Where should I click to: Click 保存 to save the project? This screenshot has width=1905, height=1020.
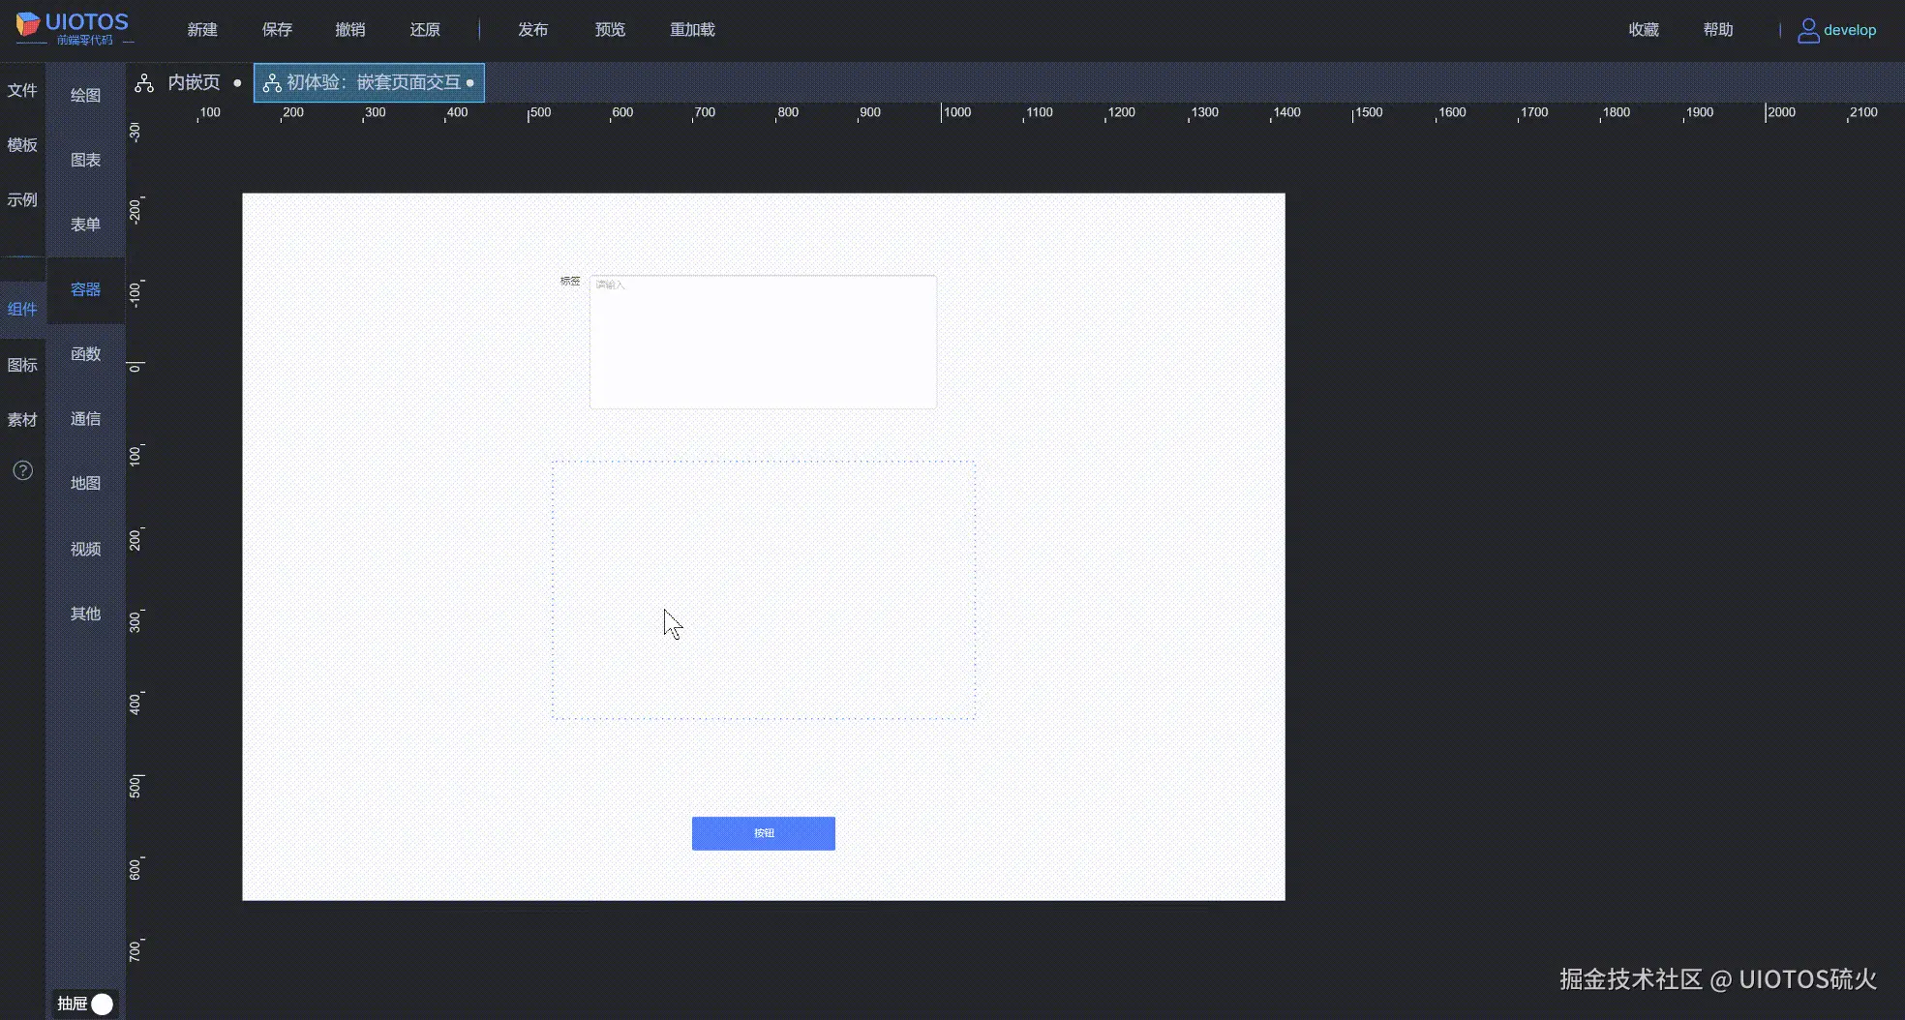click(x=277, y=29)
